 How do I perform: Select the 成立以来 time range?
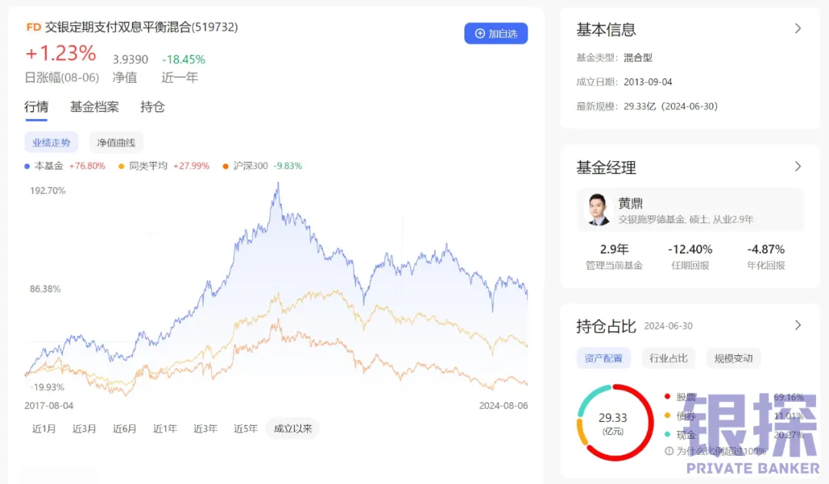(293, 429)
